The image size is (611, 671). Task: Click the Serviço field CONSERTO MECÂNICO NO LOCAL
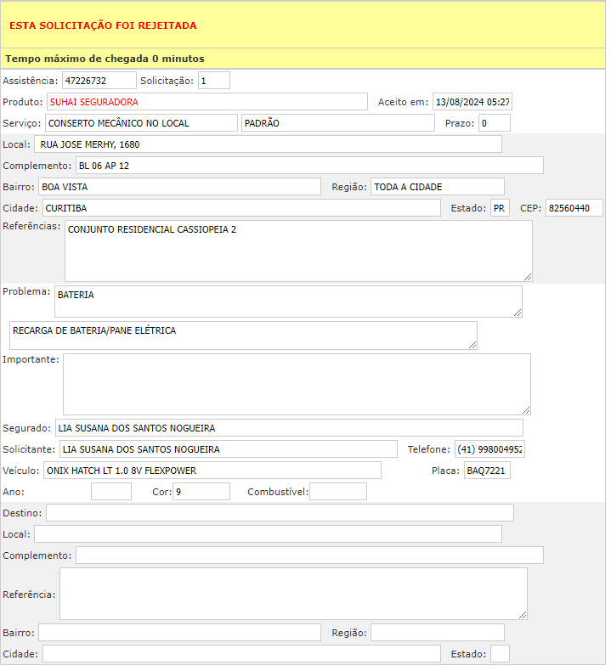[x=141, y=123]
